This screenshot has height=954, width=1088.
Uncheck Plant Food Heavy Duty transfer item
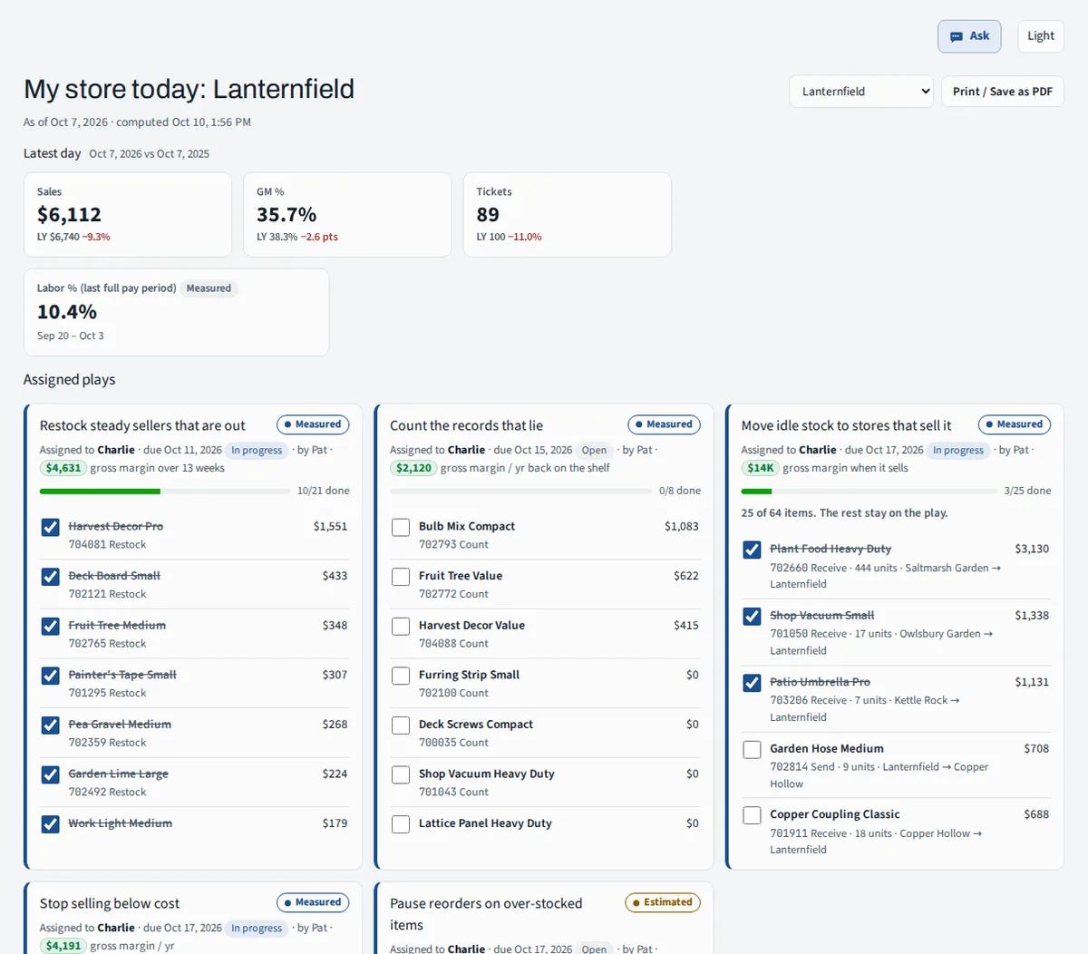(x=752, y=550)
